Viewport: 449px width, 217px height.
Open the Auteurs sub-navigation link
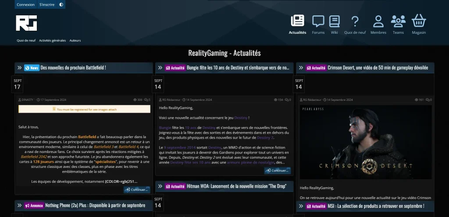(x=75, y=40)
